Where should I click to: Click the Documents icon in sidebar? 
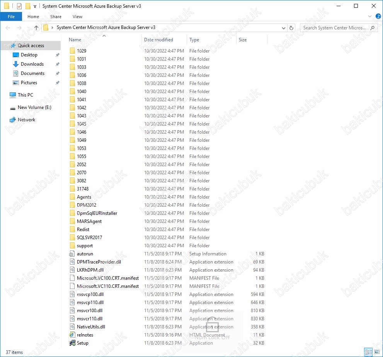coord(15,73)
